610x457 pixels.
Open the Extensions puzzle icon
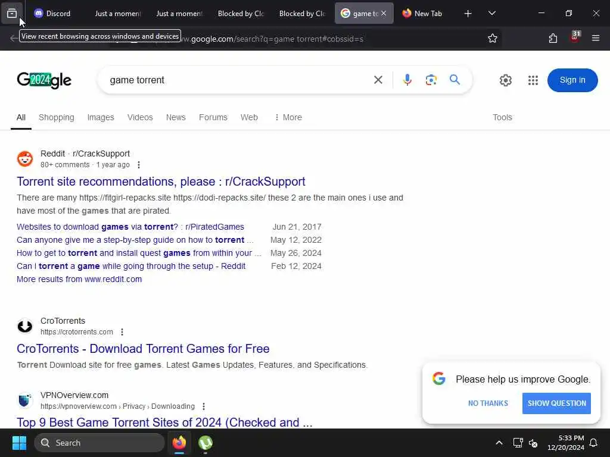553,38
